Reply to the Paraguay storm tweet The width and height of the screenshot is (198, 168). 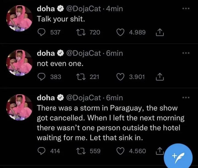tap(41, 151)
